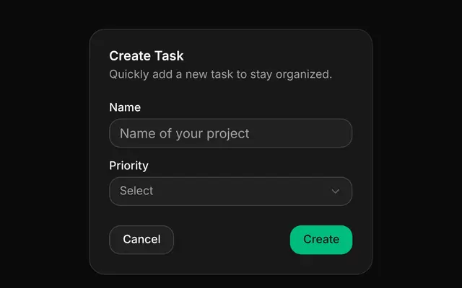Click the Create Task heading

tap(147, 56)
